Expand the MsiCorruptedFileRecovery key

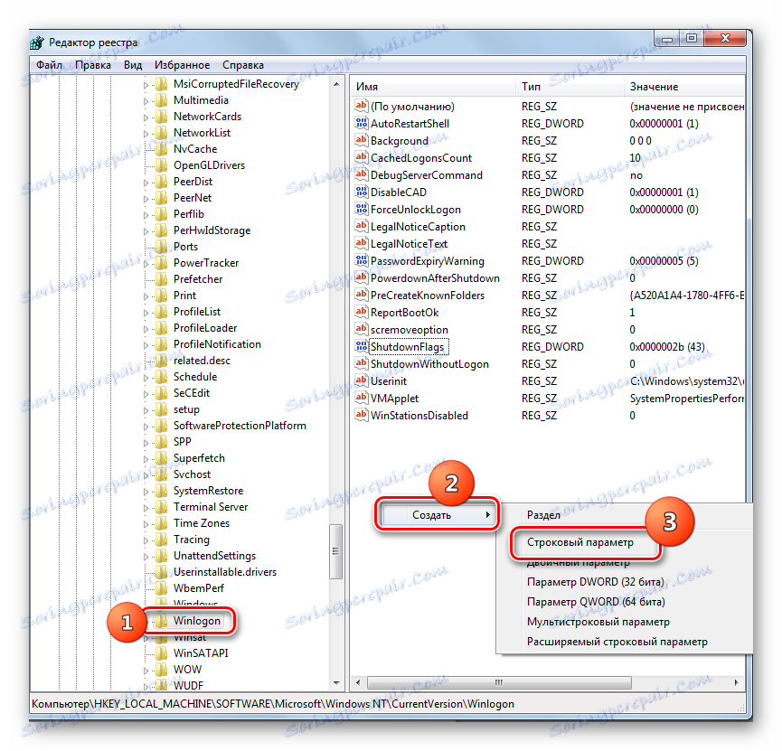click(146, 85)
